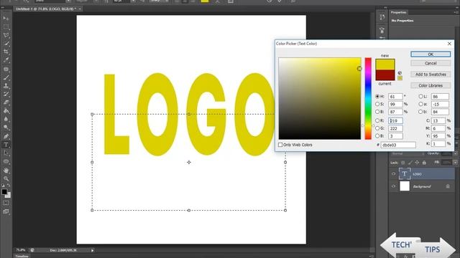Toggle Quick Mask mode

tap(6, 203)
